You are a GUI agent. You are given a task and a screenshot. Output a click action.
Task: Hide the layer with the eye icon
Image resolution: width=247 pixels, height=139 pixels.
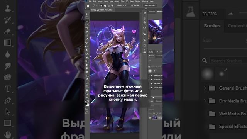coord(150,118)
